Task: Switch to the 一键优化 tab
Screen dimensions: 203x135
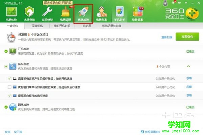Action: [x=13, y=26]
